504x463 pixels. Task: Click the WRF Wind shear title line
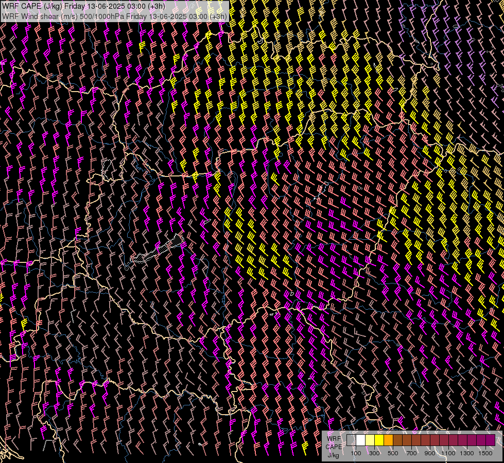pos(114,16)
